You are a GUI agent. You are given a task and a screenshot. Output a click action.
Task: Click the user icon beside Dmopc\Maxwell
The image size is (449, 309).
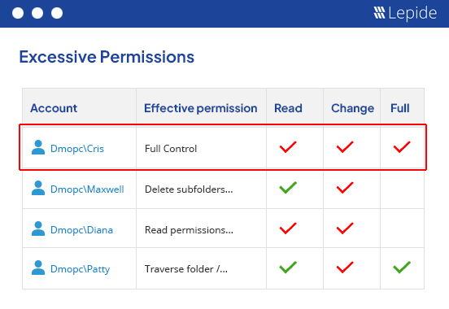tap(38, 188)
